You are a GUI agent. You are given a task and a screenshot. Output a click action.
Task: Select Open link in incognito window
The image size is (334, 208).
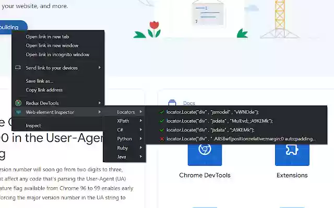coord(58,55)
